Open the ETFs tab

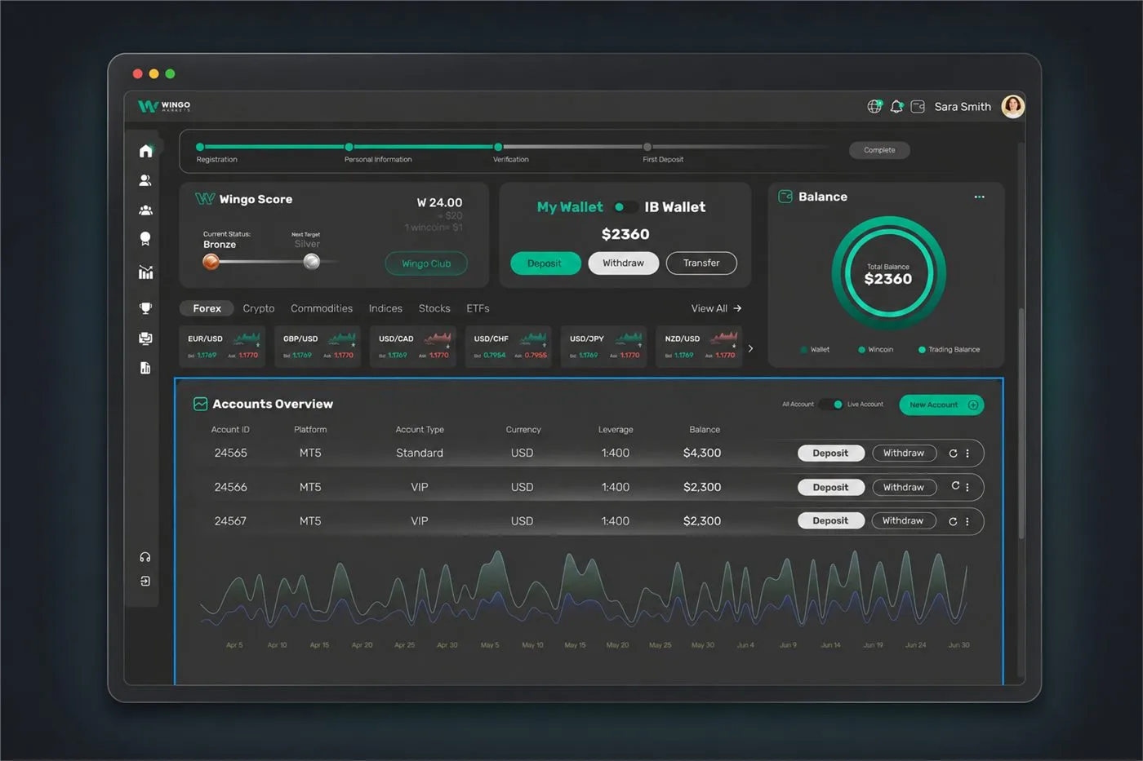(x=478, y=308)
